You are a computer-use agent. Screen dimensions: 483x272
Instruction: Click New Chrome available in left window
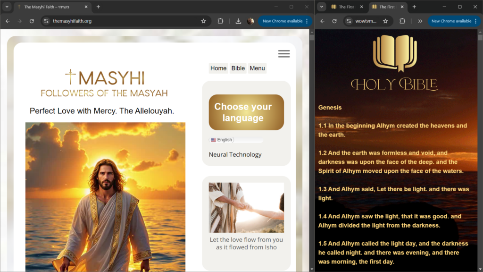[284, 21]
